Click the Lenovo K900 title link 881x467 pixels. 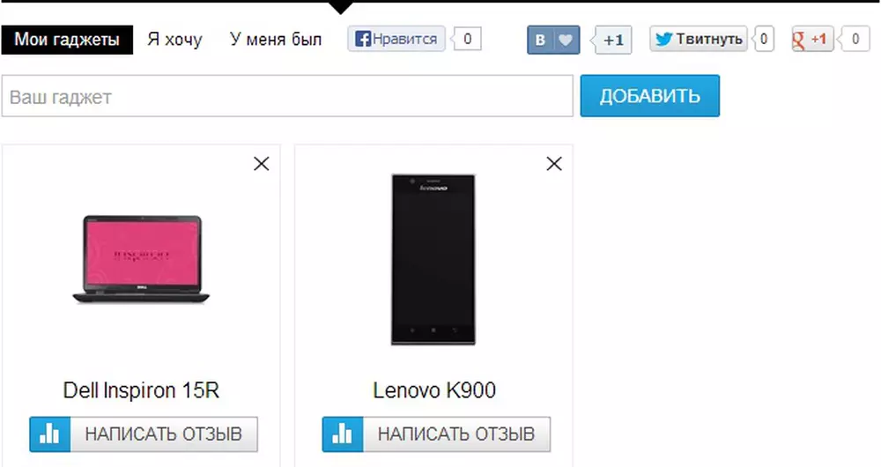(434, 390)
